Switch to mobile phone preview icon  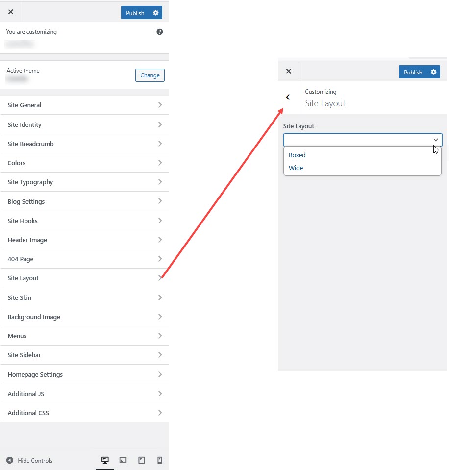[159, 460]
